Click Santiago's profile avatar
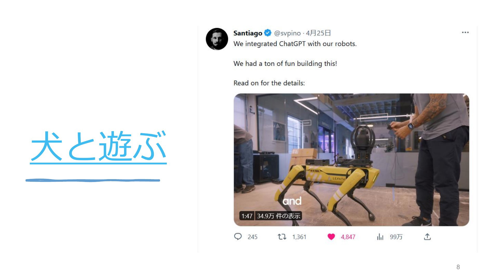Image resolution: width=498 pixels, height=280 pixels. point(217,39)
